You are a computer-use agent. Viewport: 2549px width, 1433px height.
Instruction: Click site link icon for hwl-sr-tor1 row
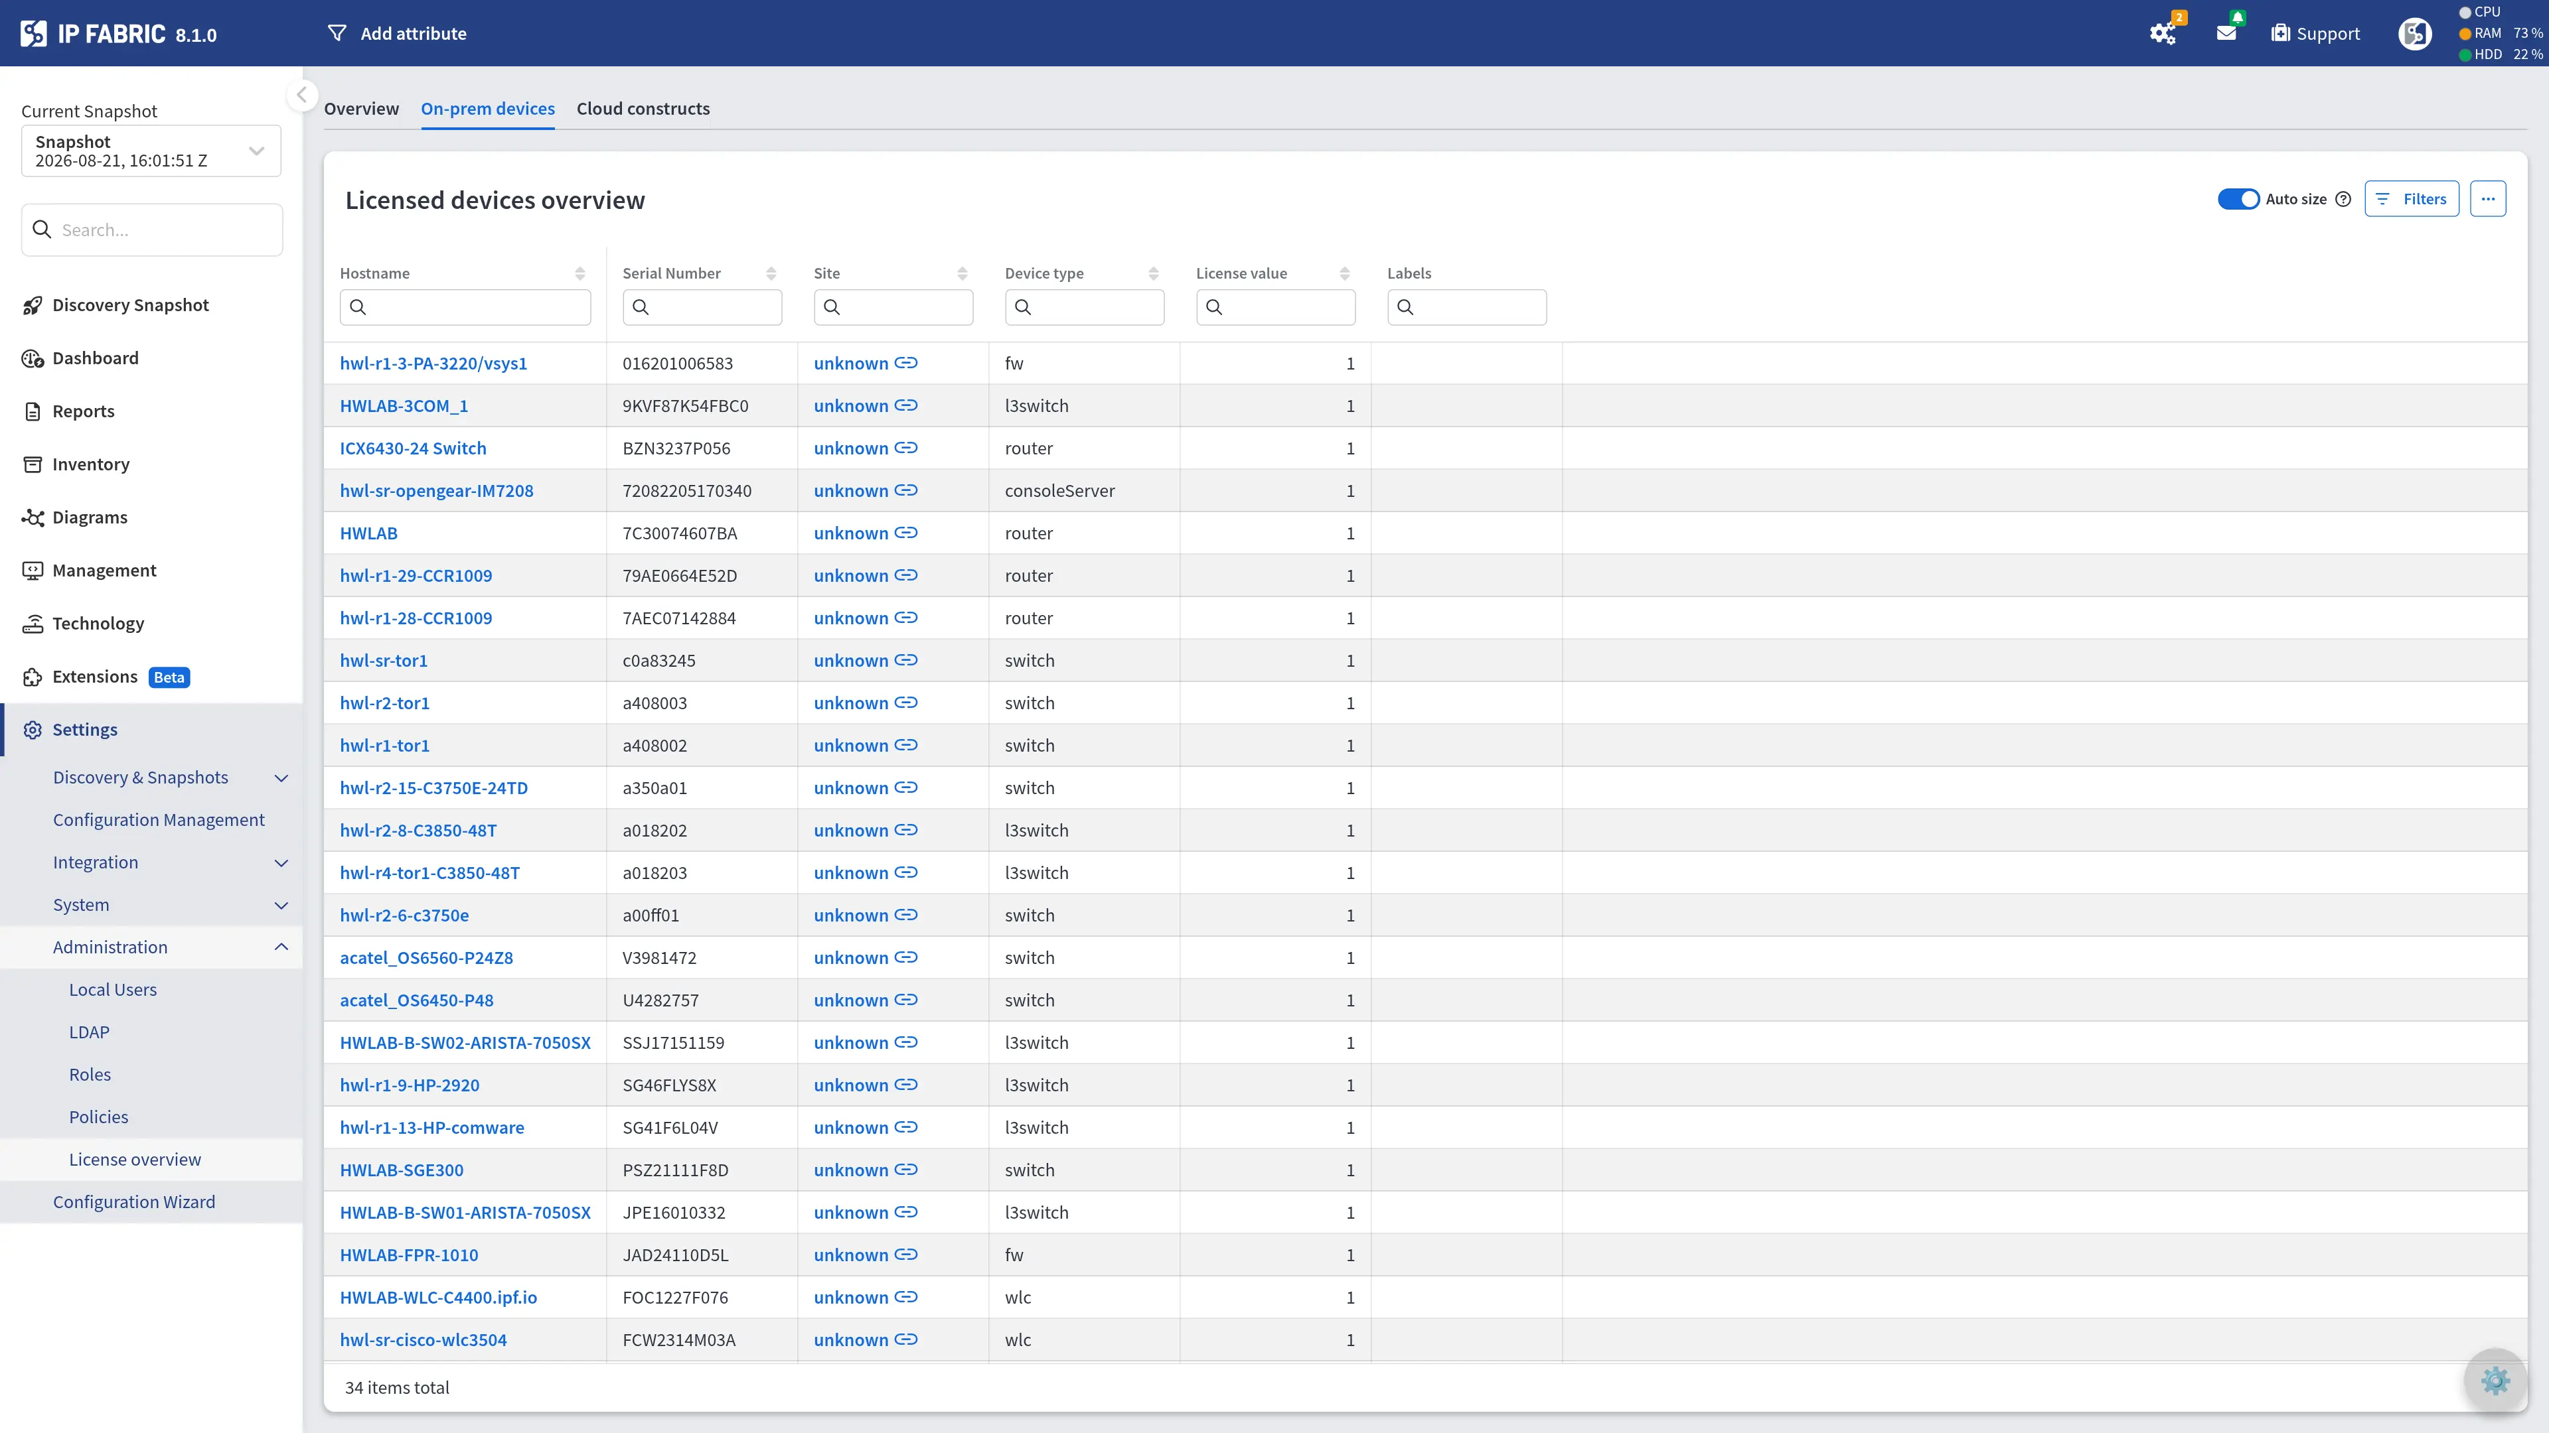pos(906,661)
